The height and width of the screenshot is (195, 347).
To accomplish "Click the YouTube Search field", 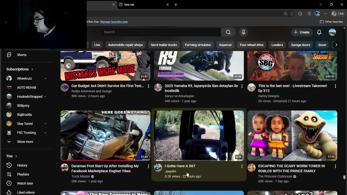I will click(160, 32).
